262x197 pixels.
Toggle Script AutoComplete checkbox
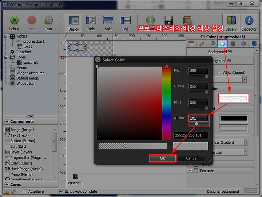tap(61, 191)
